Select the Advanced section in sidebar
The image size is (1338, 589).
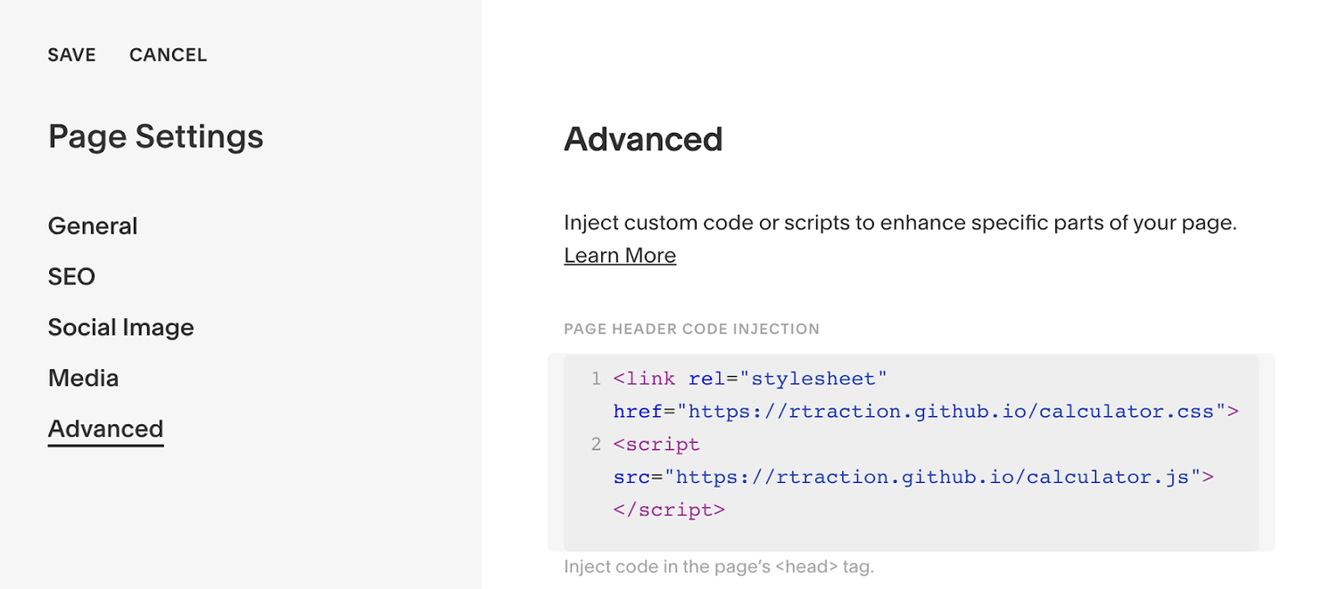coord(105,429)
